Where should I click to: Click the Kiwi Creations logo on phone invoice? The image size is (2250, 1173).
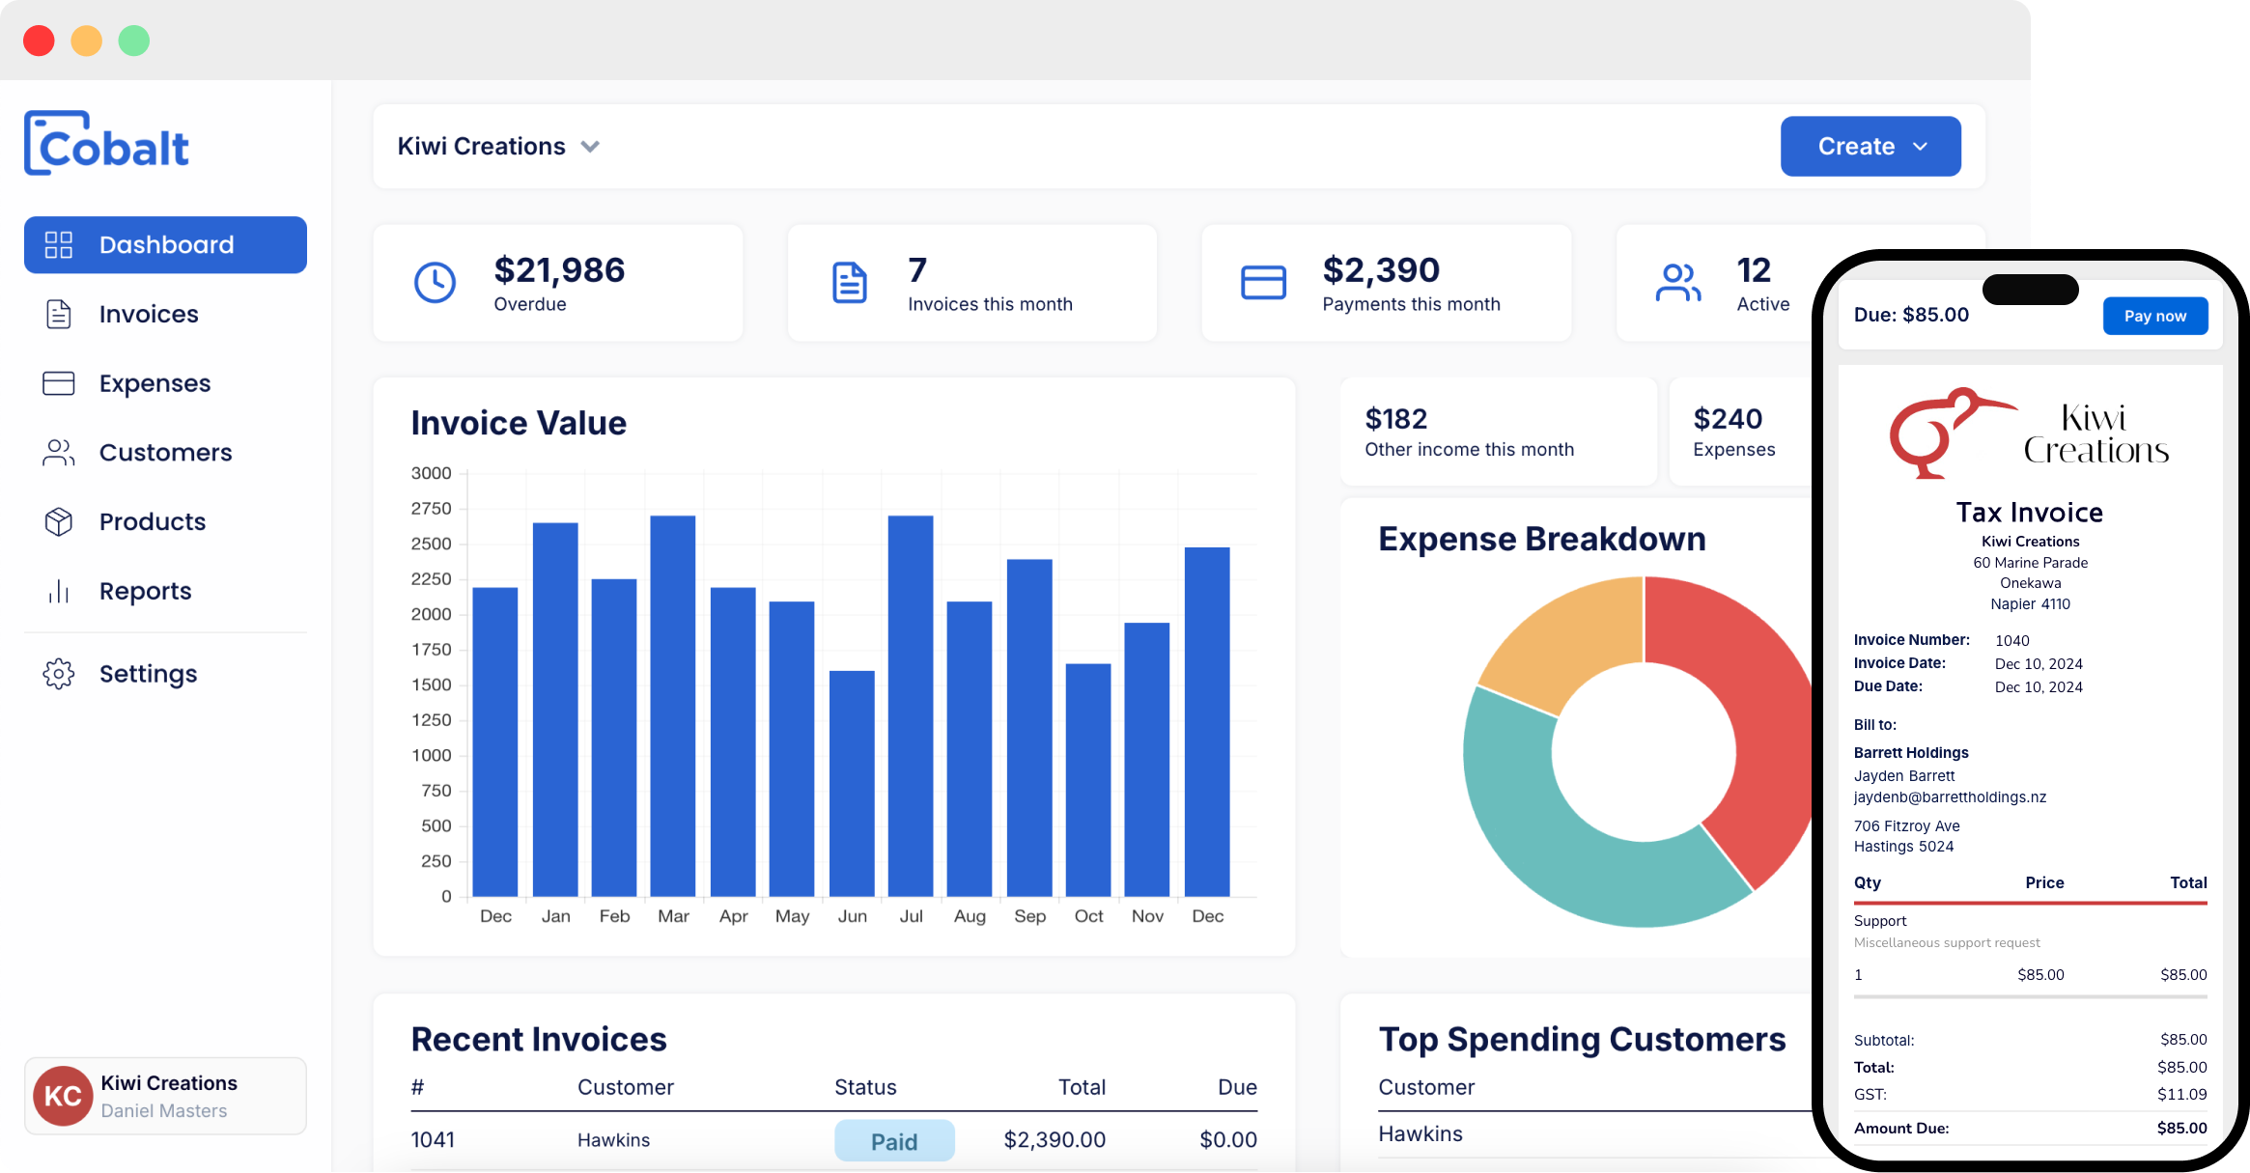point(2030,433)
